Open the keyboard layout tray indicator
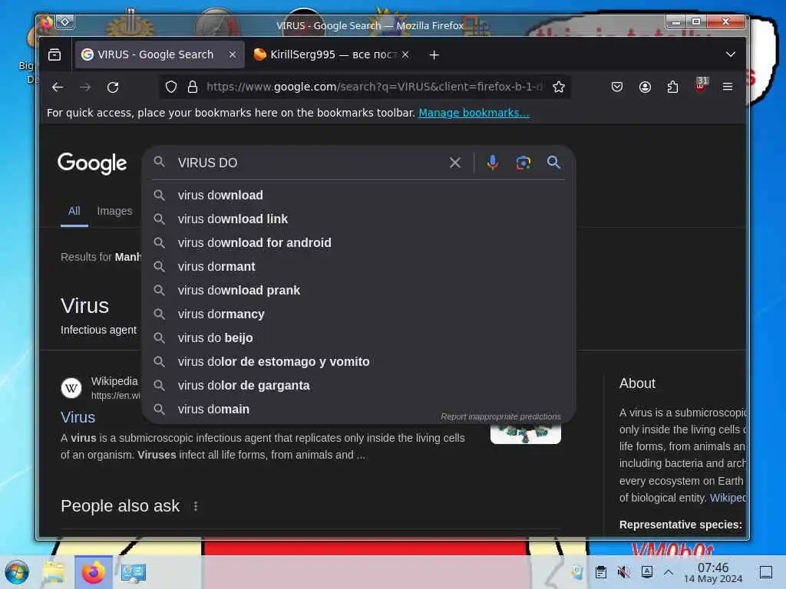This screenshot has width=786, height=589. pyautogui.click(x=647, y=572)
